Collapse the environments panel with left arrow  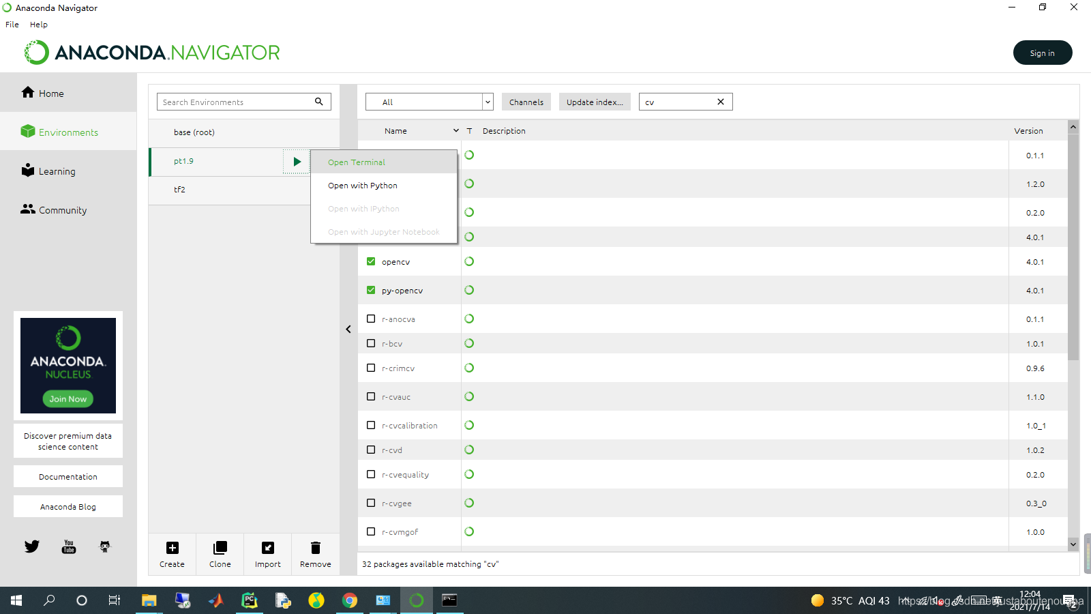coord(348,329)
